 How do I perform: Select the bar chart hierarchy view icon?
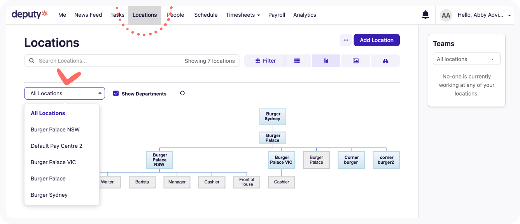326,61
